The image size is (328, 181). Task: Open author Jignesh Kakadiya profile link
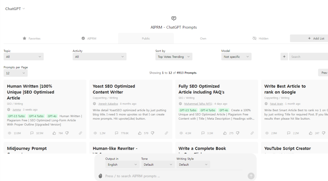point(108,104)
